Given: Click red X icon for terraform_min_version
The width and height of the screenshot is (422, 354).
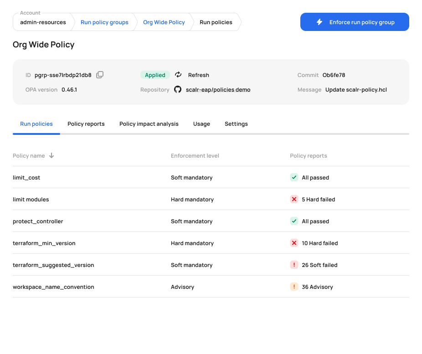Looking at the screenshot, I should pos(294,243).
